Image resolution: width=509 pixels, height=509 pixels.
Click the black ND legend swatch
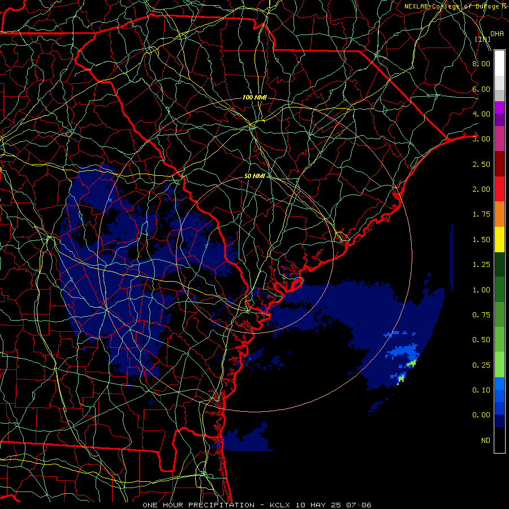499,440
